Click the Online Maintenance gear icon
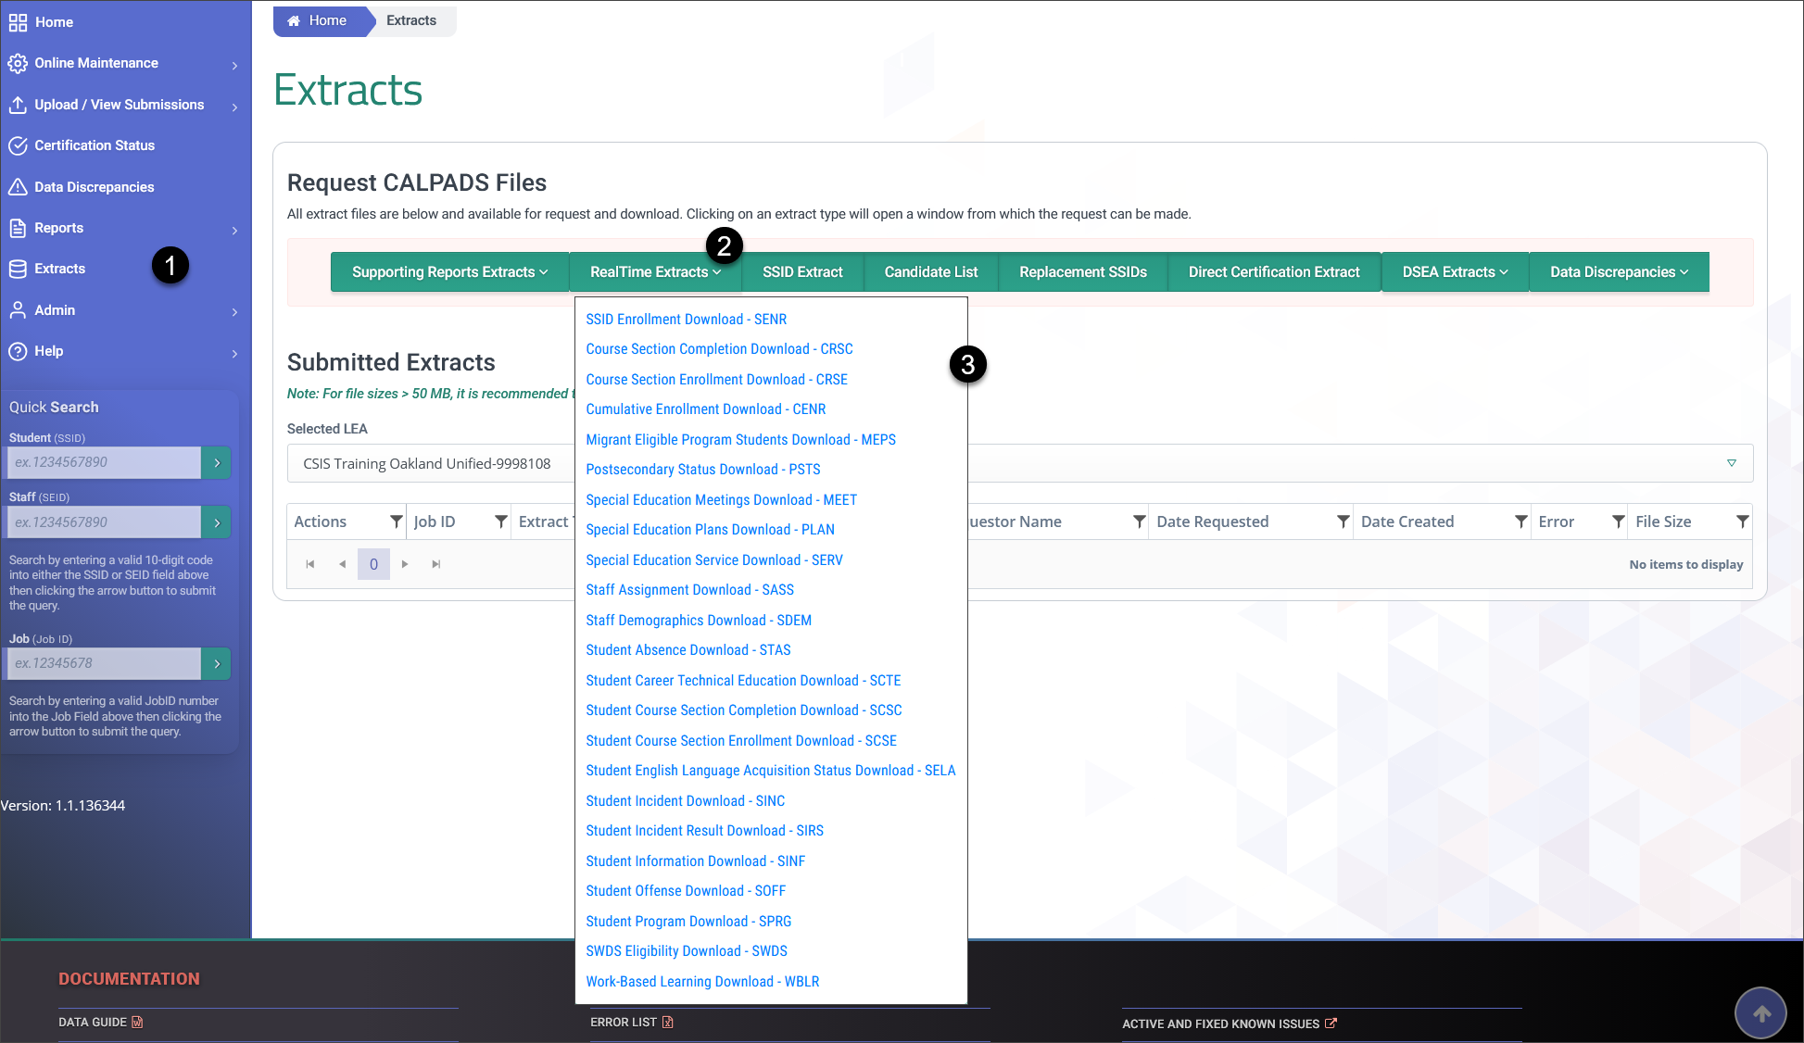Image resolution: width=1804 pixels, height=1043 pixels. pos(19,62)
